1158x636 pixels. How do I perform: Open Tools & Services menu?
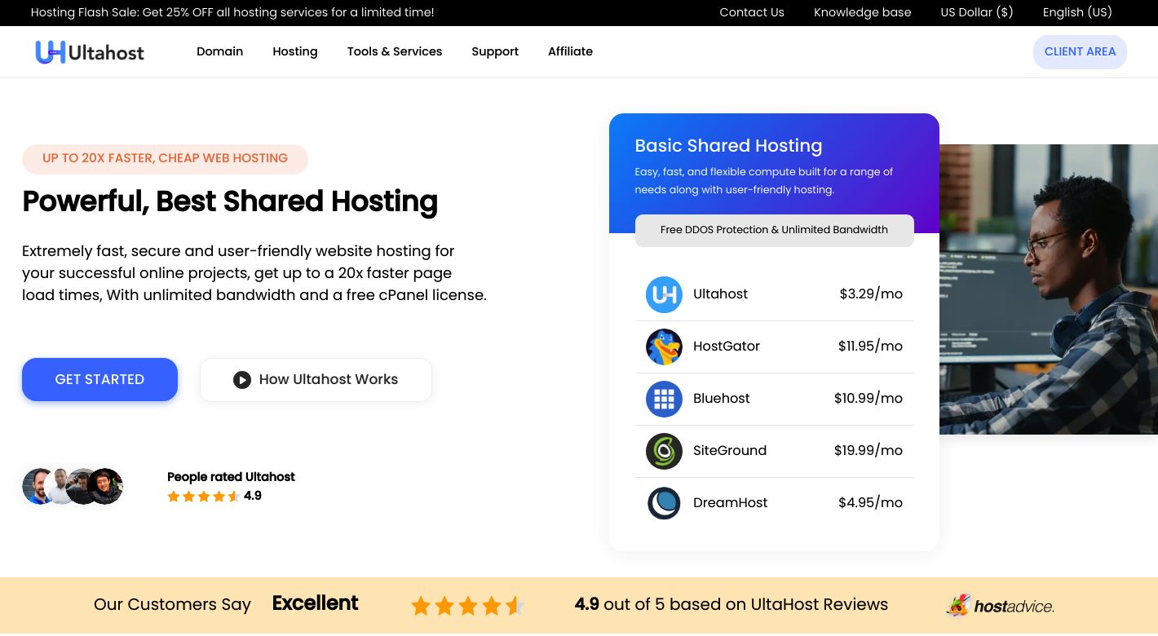point(395,51)
